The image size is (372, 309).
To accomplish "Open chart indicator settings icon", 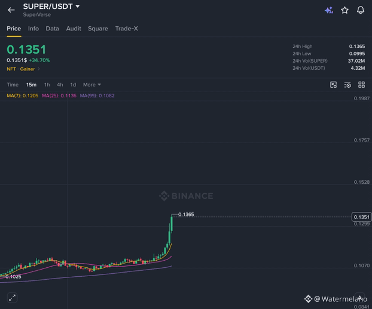I will [x=347, y=85].
